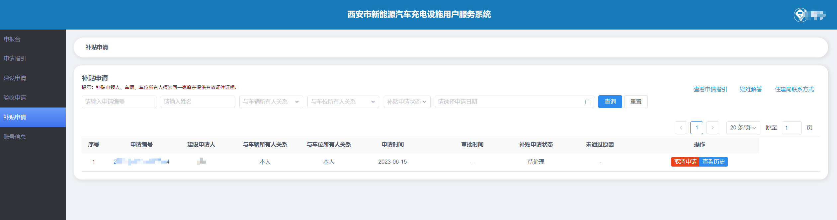Click 查看历史 for the first row
Viewport: 837px width, 220px height.
point(713,162)
